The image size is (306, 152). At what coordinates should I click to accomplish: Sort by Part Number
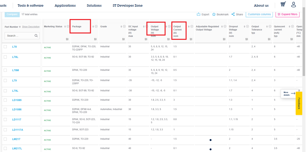tap(20, 27)
